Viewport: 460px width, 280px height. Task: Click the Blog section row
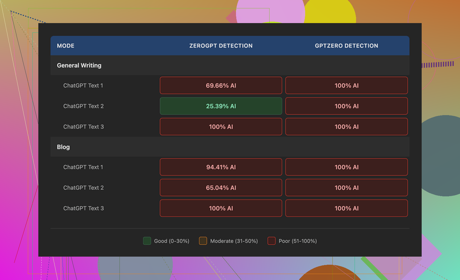[x=63, y=147]
